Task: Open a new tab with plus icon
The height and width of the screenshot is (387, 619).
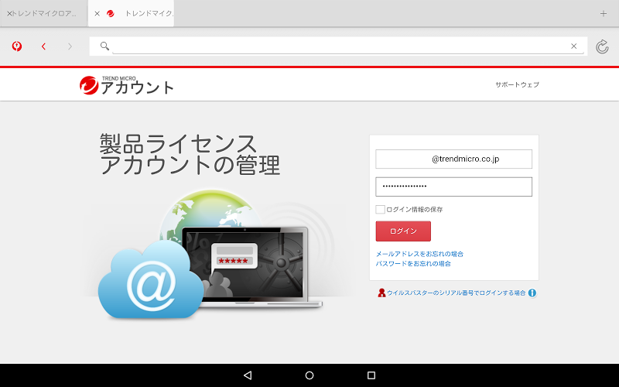Action: [x=604, y=13]
